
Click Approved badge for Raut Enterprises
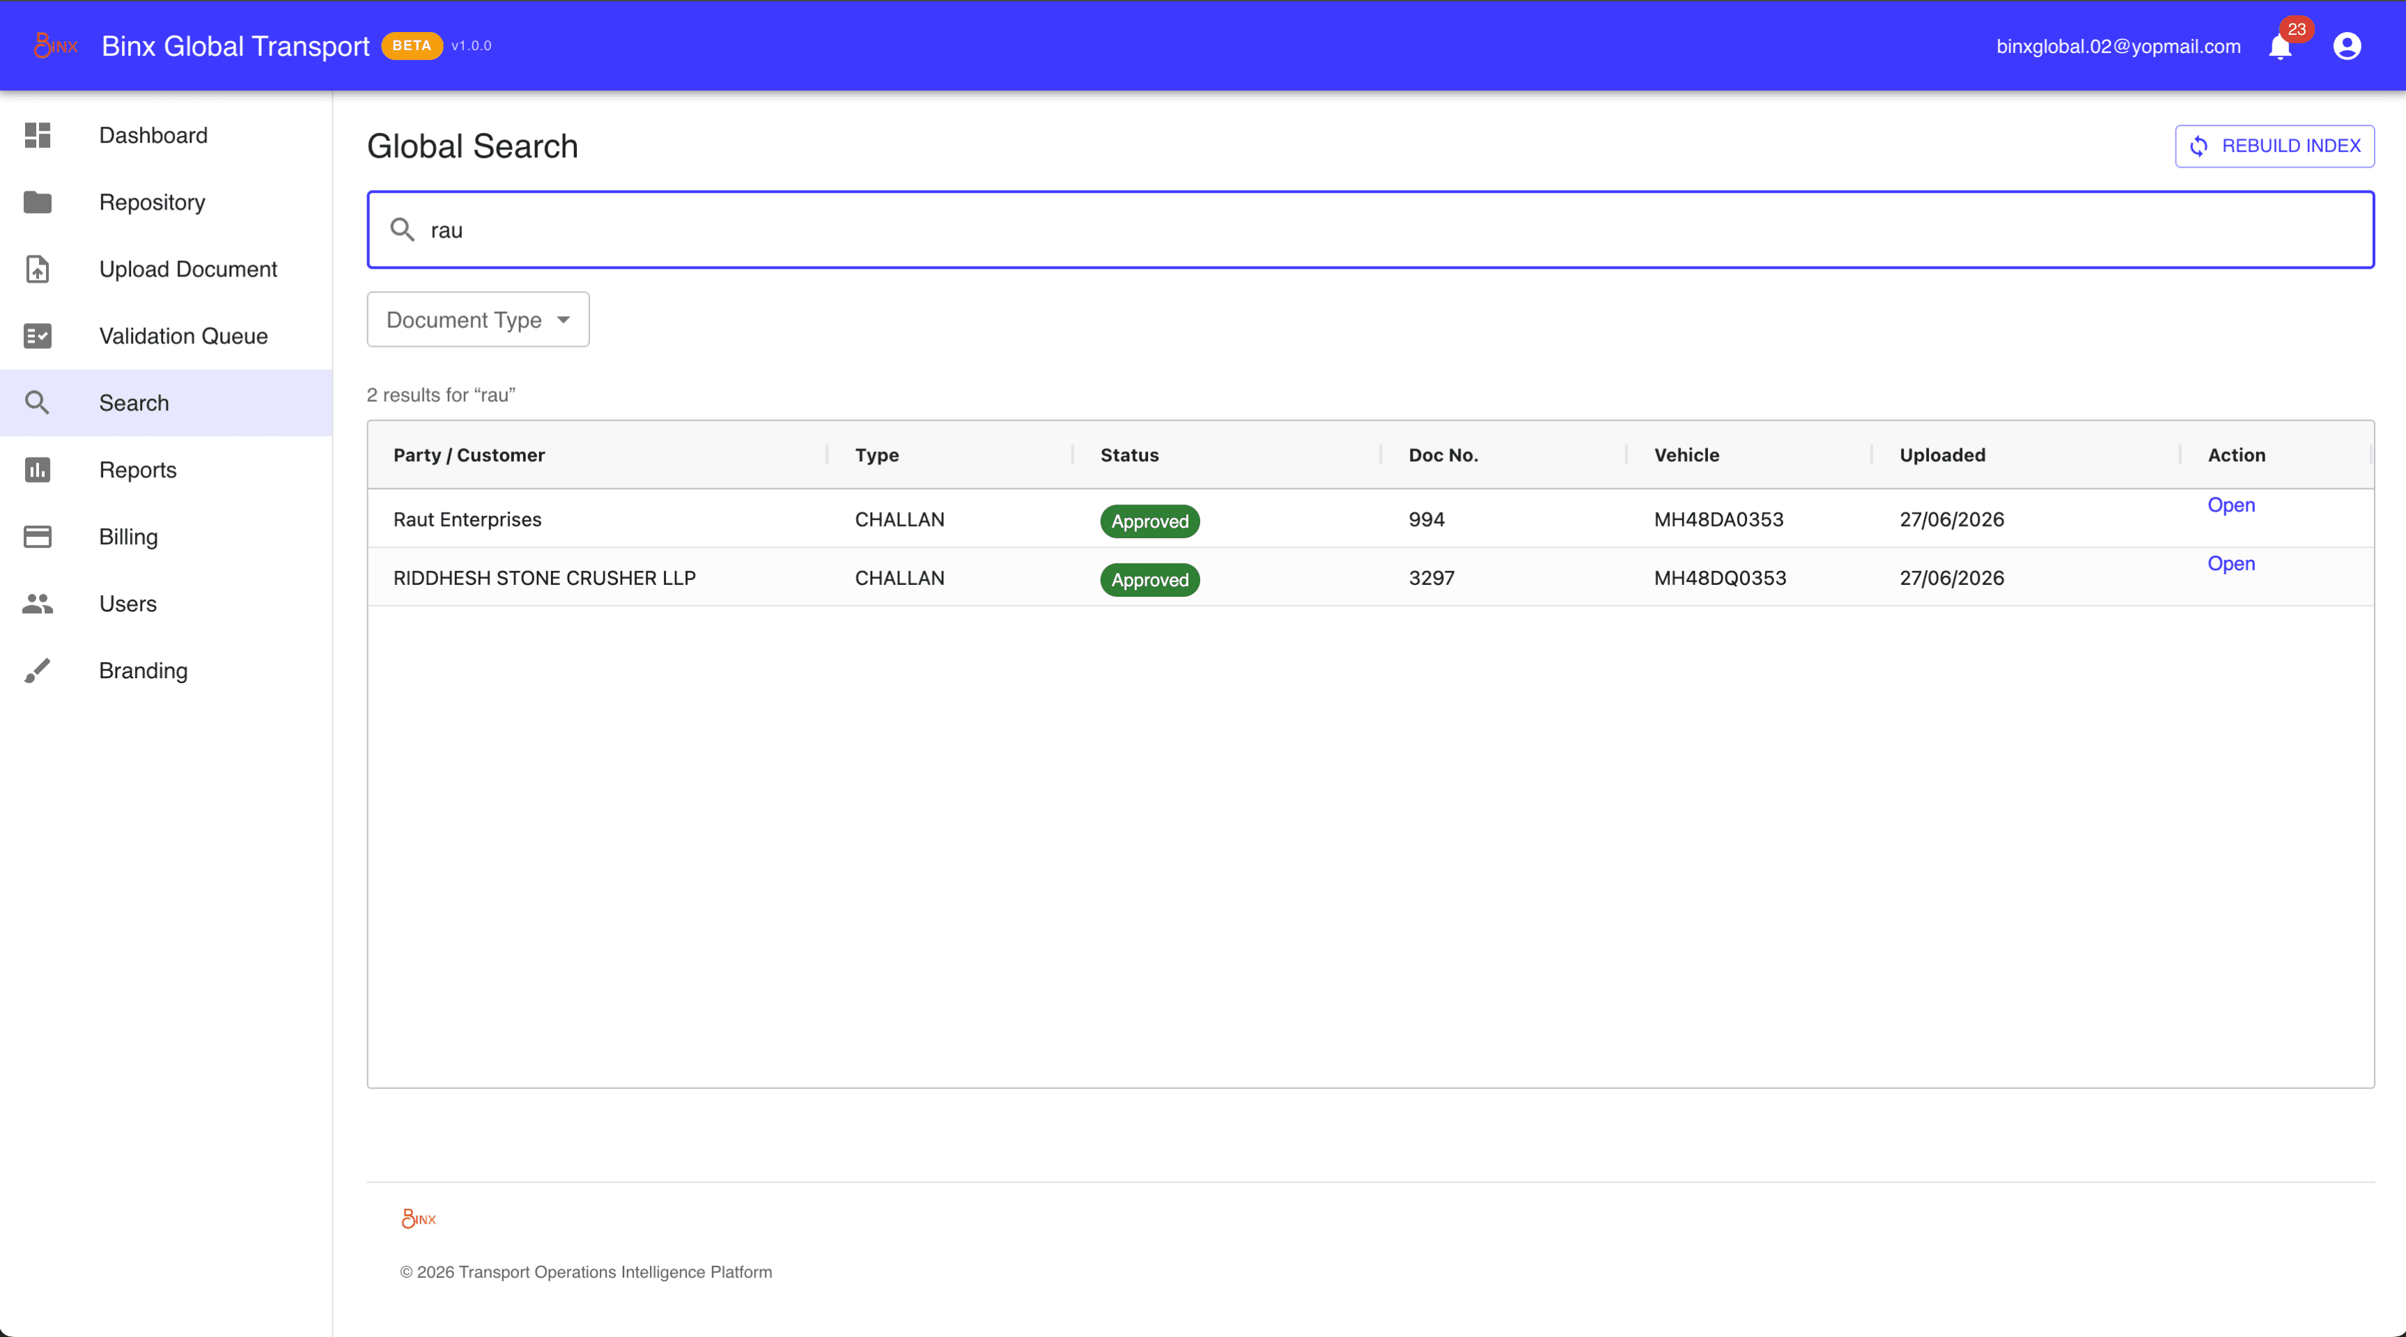pyautogui.click(x=1150, y=521)
